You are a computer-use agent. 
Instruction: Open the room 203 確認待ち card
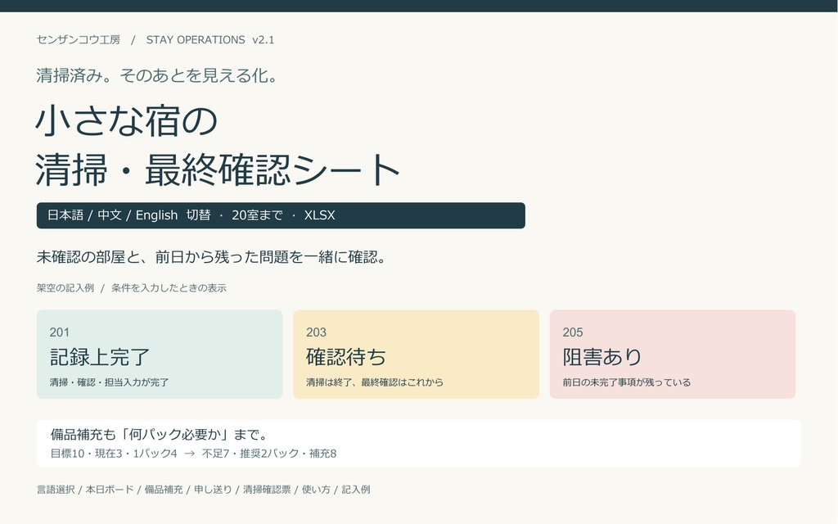(x=416, y=355)
